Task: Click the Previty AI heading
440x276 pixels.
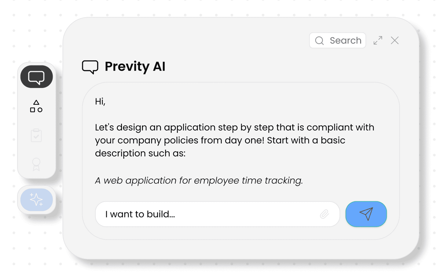Action: pyautogui.click(x=135, y=67)
